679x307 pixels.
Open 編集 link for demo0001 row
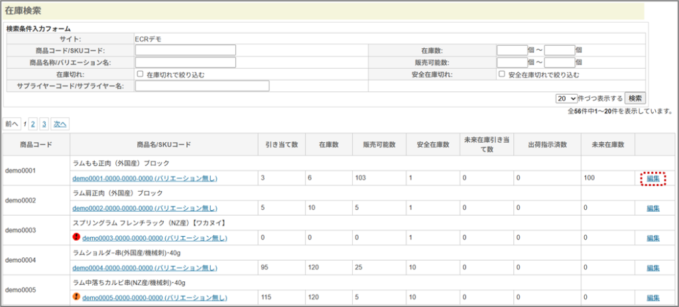(653, 178)
